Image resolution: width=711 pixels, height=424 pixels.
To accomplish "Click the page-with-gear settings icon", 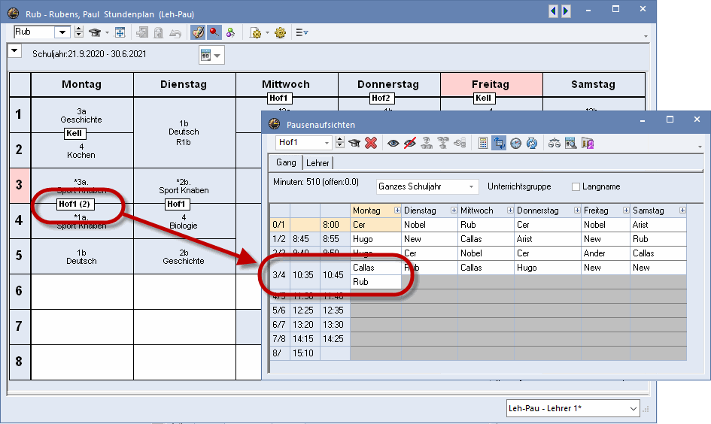I will (x=255, y=32).
